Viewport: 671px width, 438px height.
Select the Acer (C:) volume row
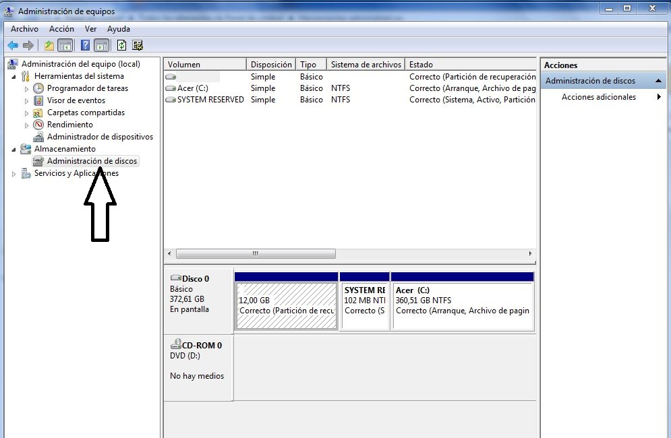(x=350, y=88)
